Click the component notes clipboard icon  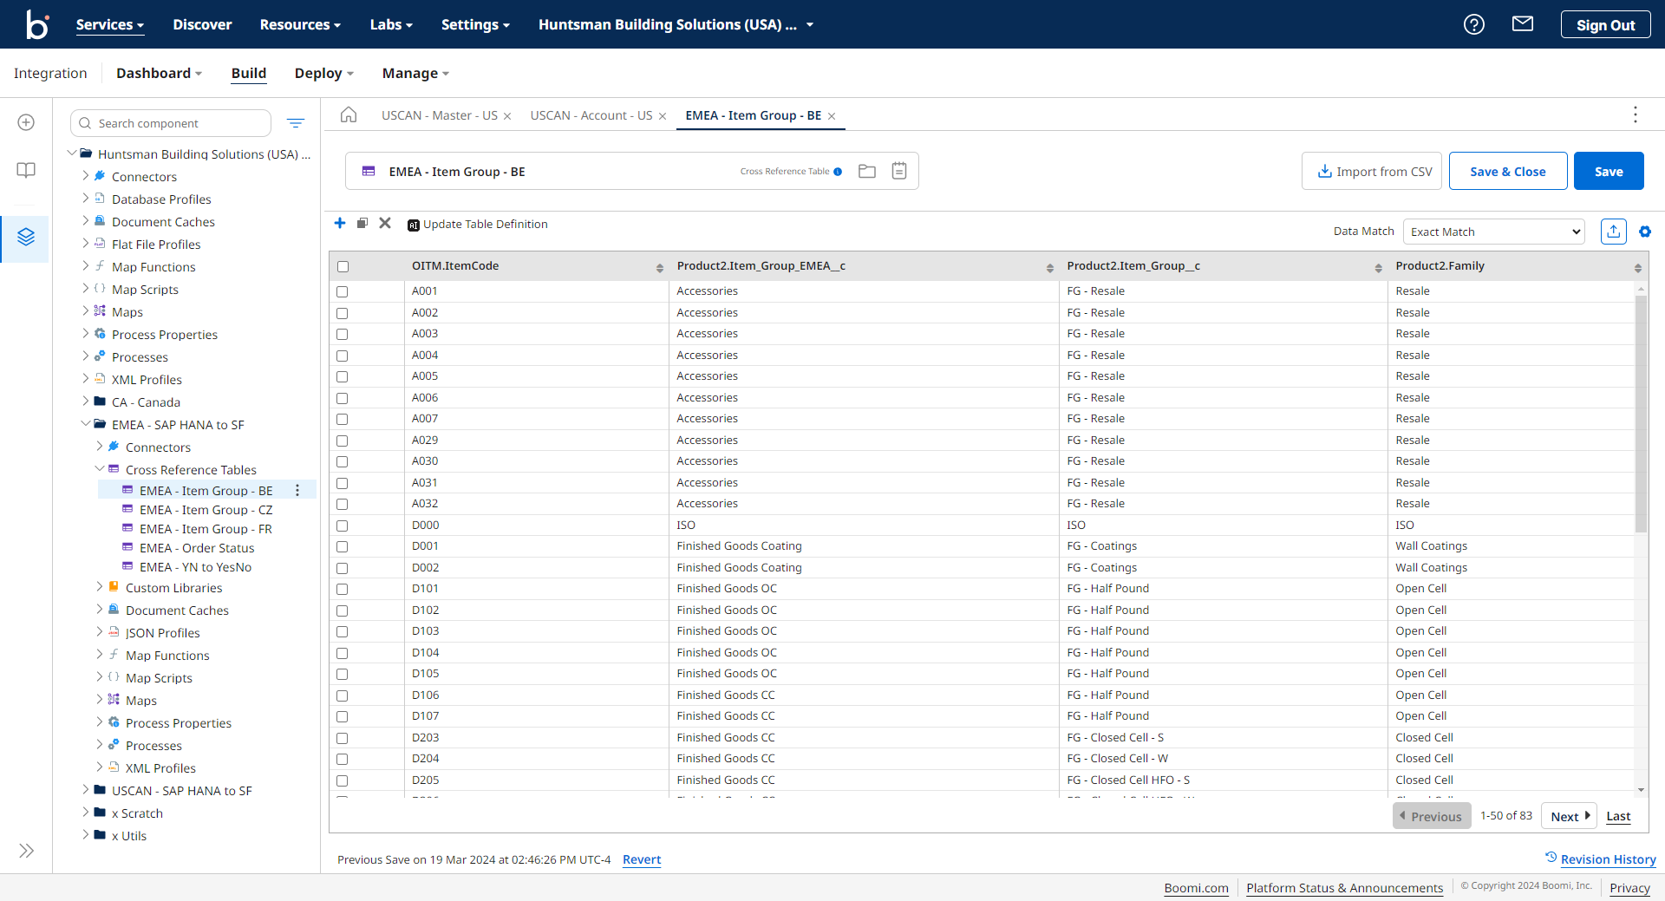click(899, 171)
